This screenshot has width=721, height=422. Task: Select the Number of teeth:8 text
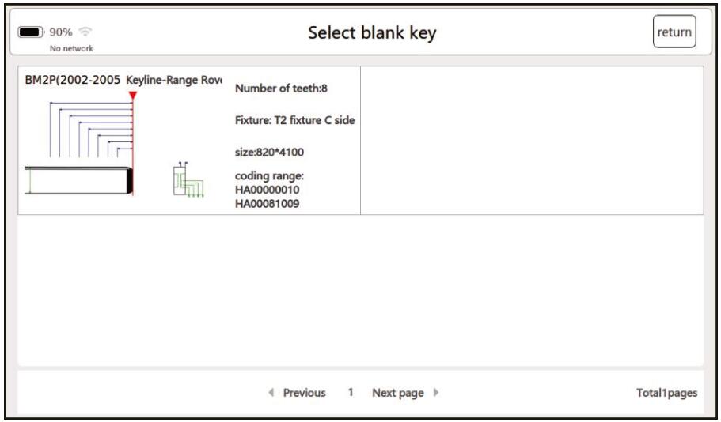click(281, 89)
